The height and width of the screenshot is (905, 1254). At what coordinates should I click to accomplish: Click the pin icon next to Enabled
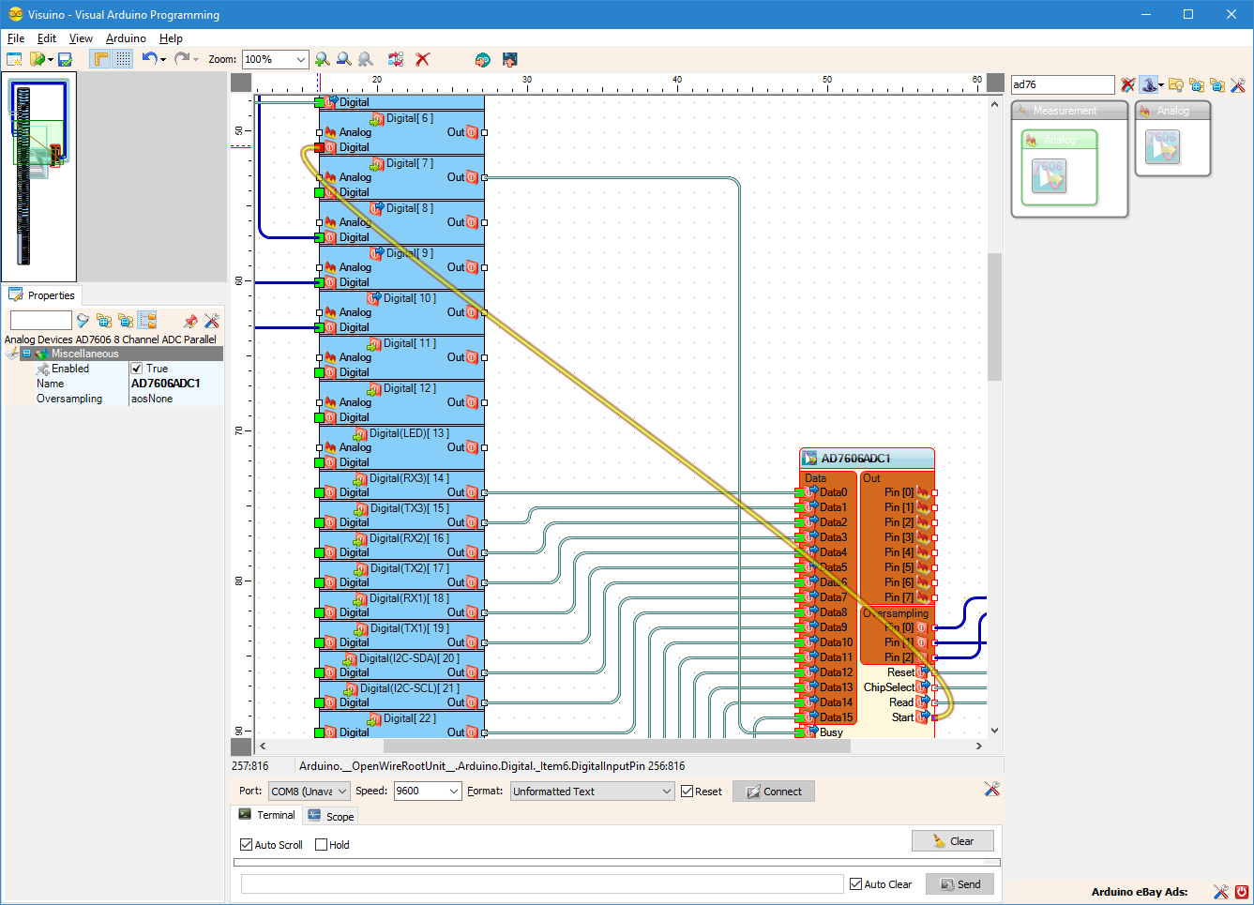point(42,369)
